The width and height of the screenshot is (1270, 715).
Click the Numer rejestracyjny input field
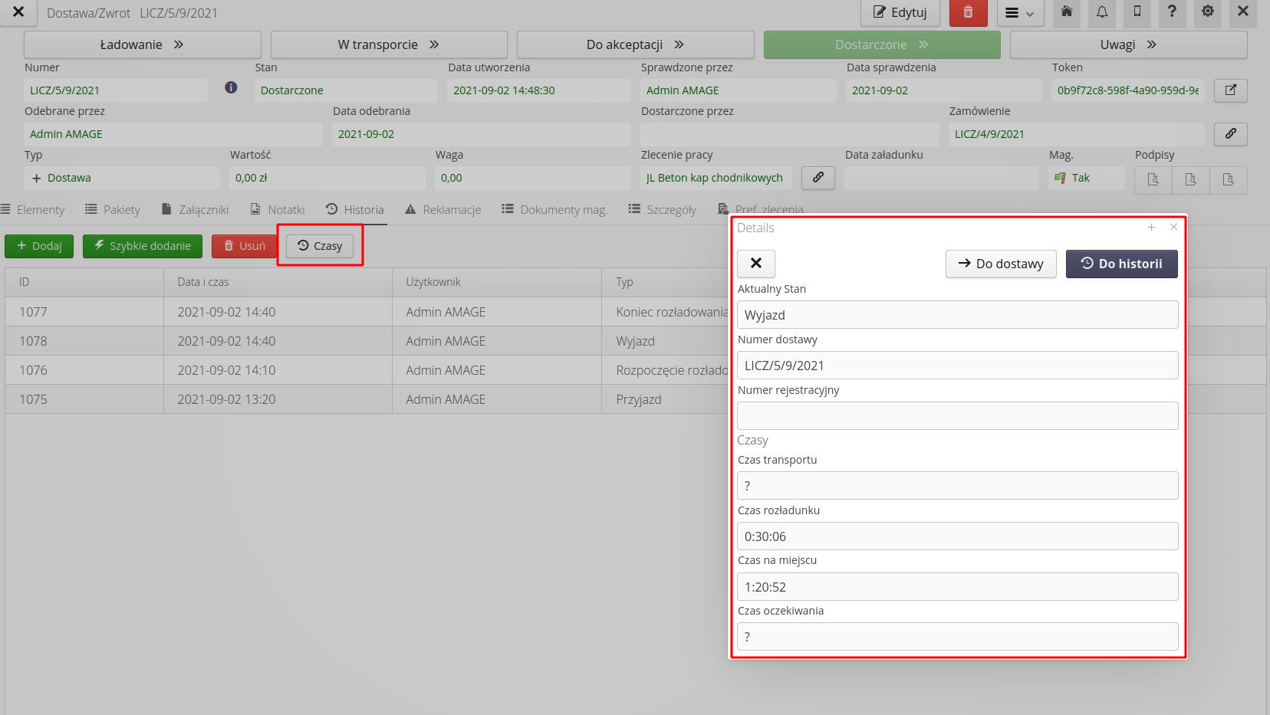[957, 416]
